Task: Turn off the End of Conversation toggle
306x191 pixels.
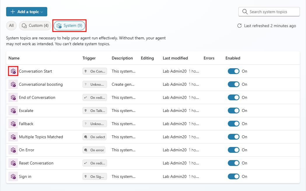Action: point(233,97)
